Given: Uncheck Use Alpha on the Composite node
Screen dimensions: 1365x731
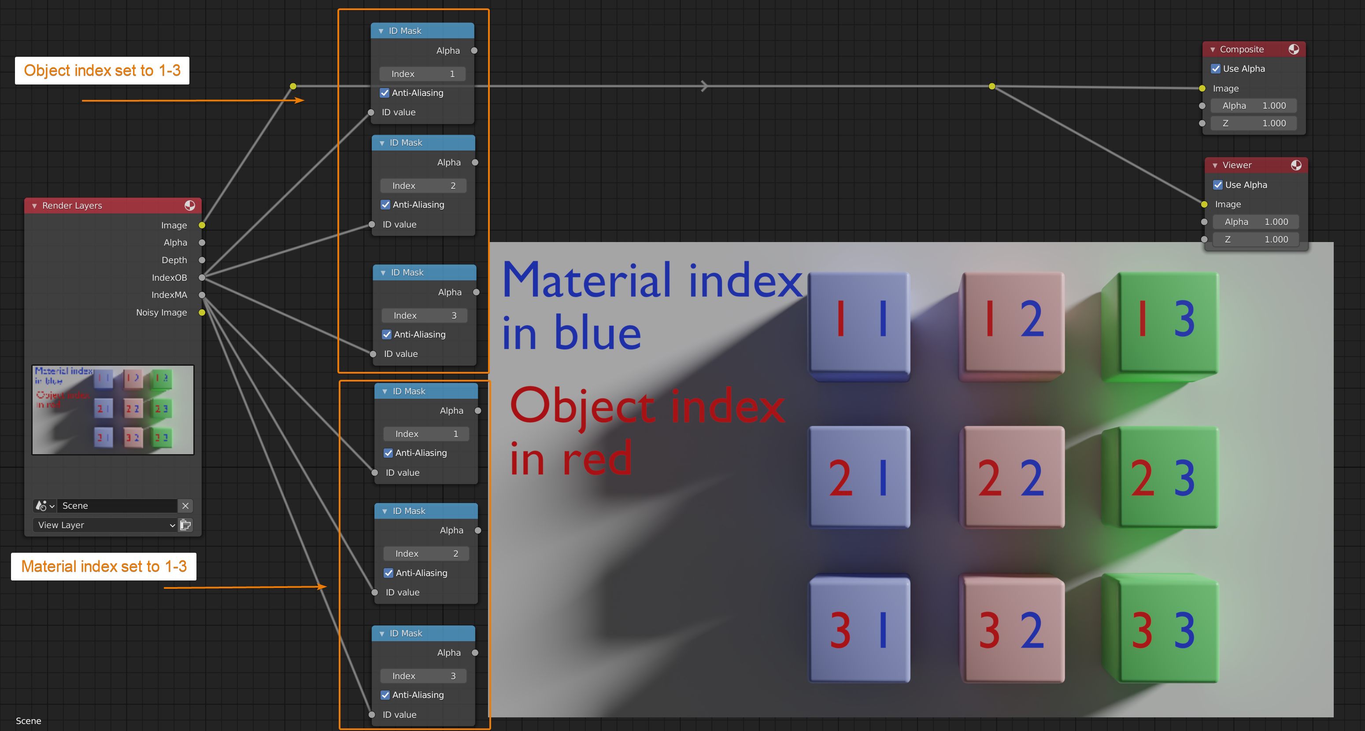Looking at the screenshot, I should 1216,68.
